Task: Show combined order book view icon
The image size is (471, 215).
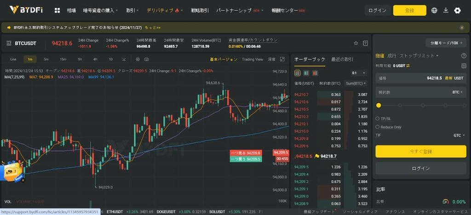Action: (298, 73)
